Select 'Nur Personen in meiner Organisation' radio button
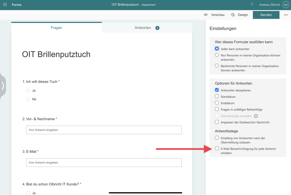291x195 pixels. click(217, 55)
